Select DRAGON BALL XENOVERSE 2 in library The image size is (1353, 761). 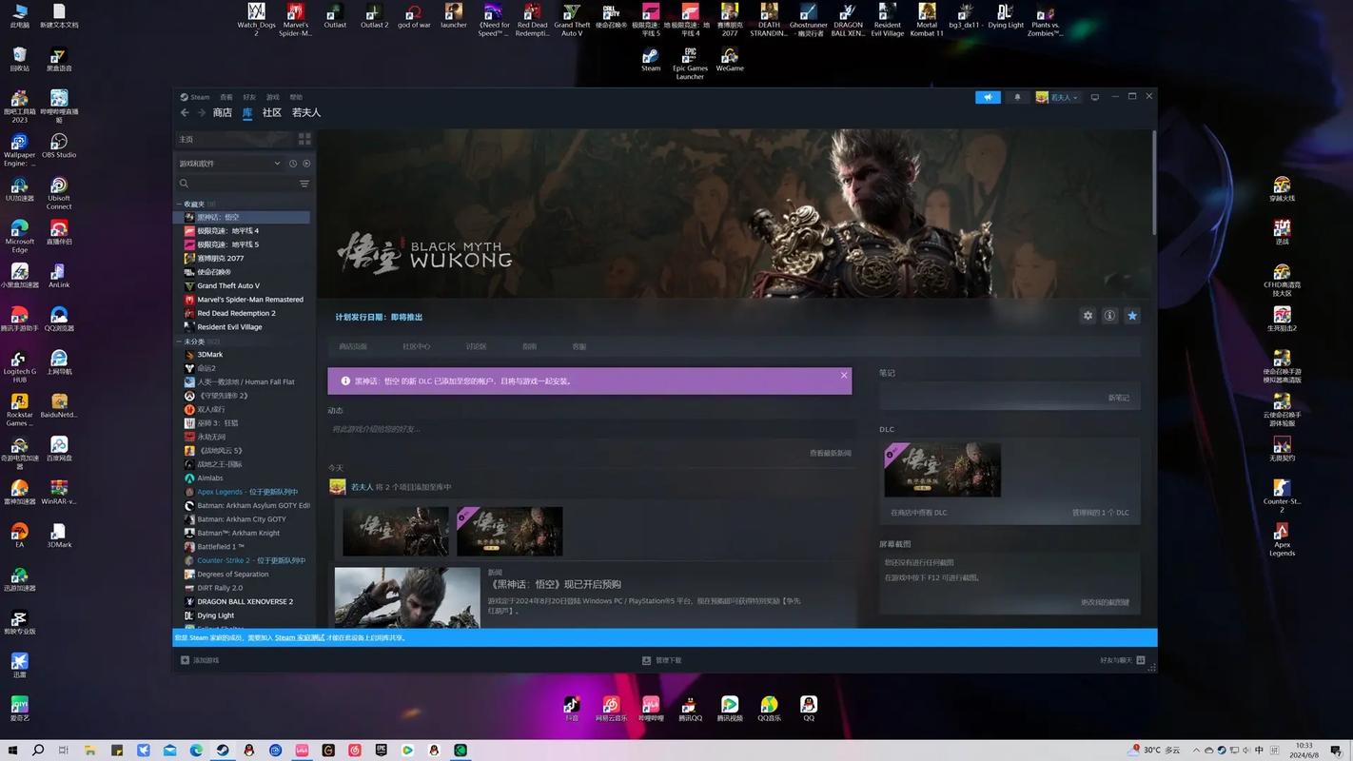tap(244, 601)
